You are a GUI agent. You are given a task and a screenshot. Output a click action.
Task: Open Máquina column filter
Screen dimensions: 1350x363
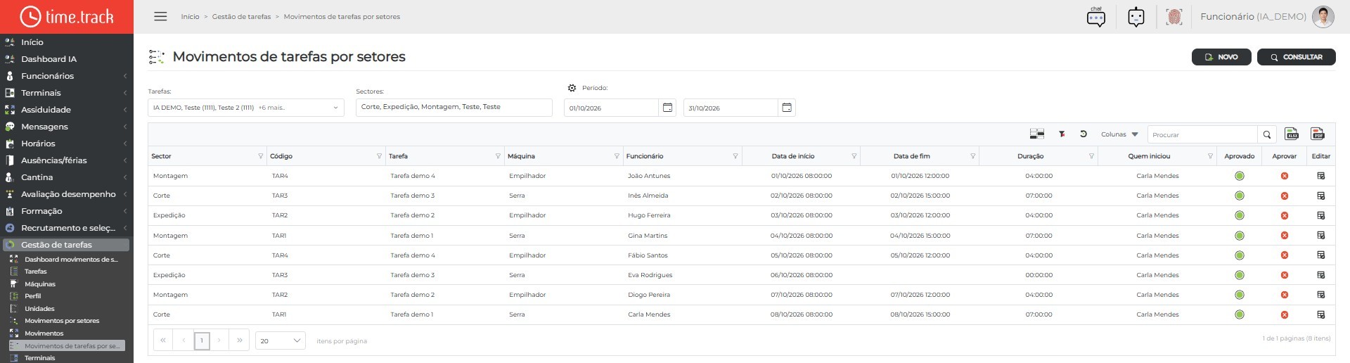click(x=617, y=156)
